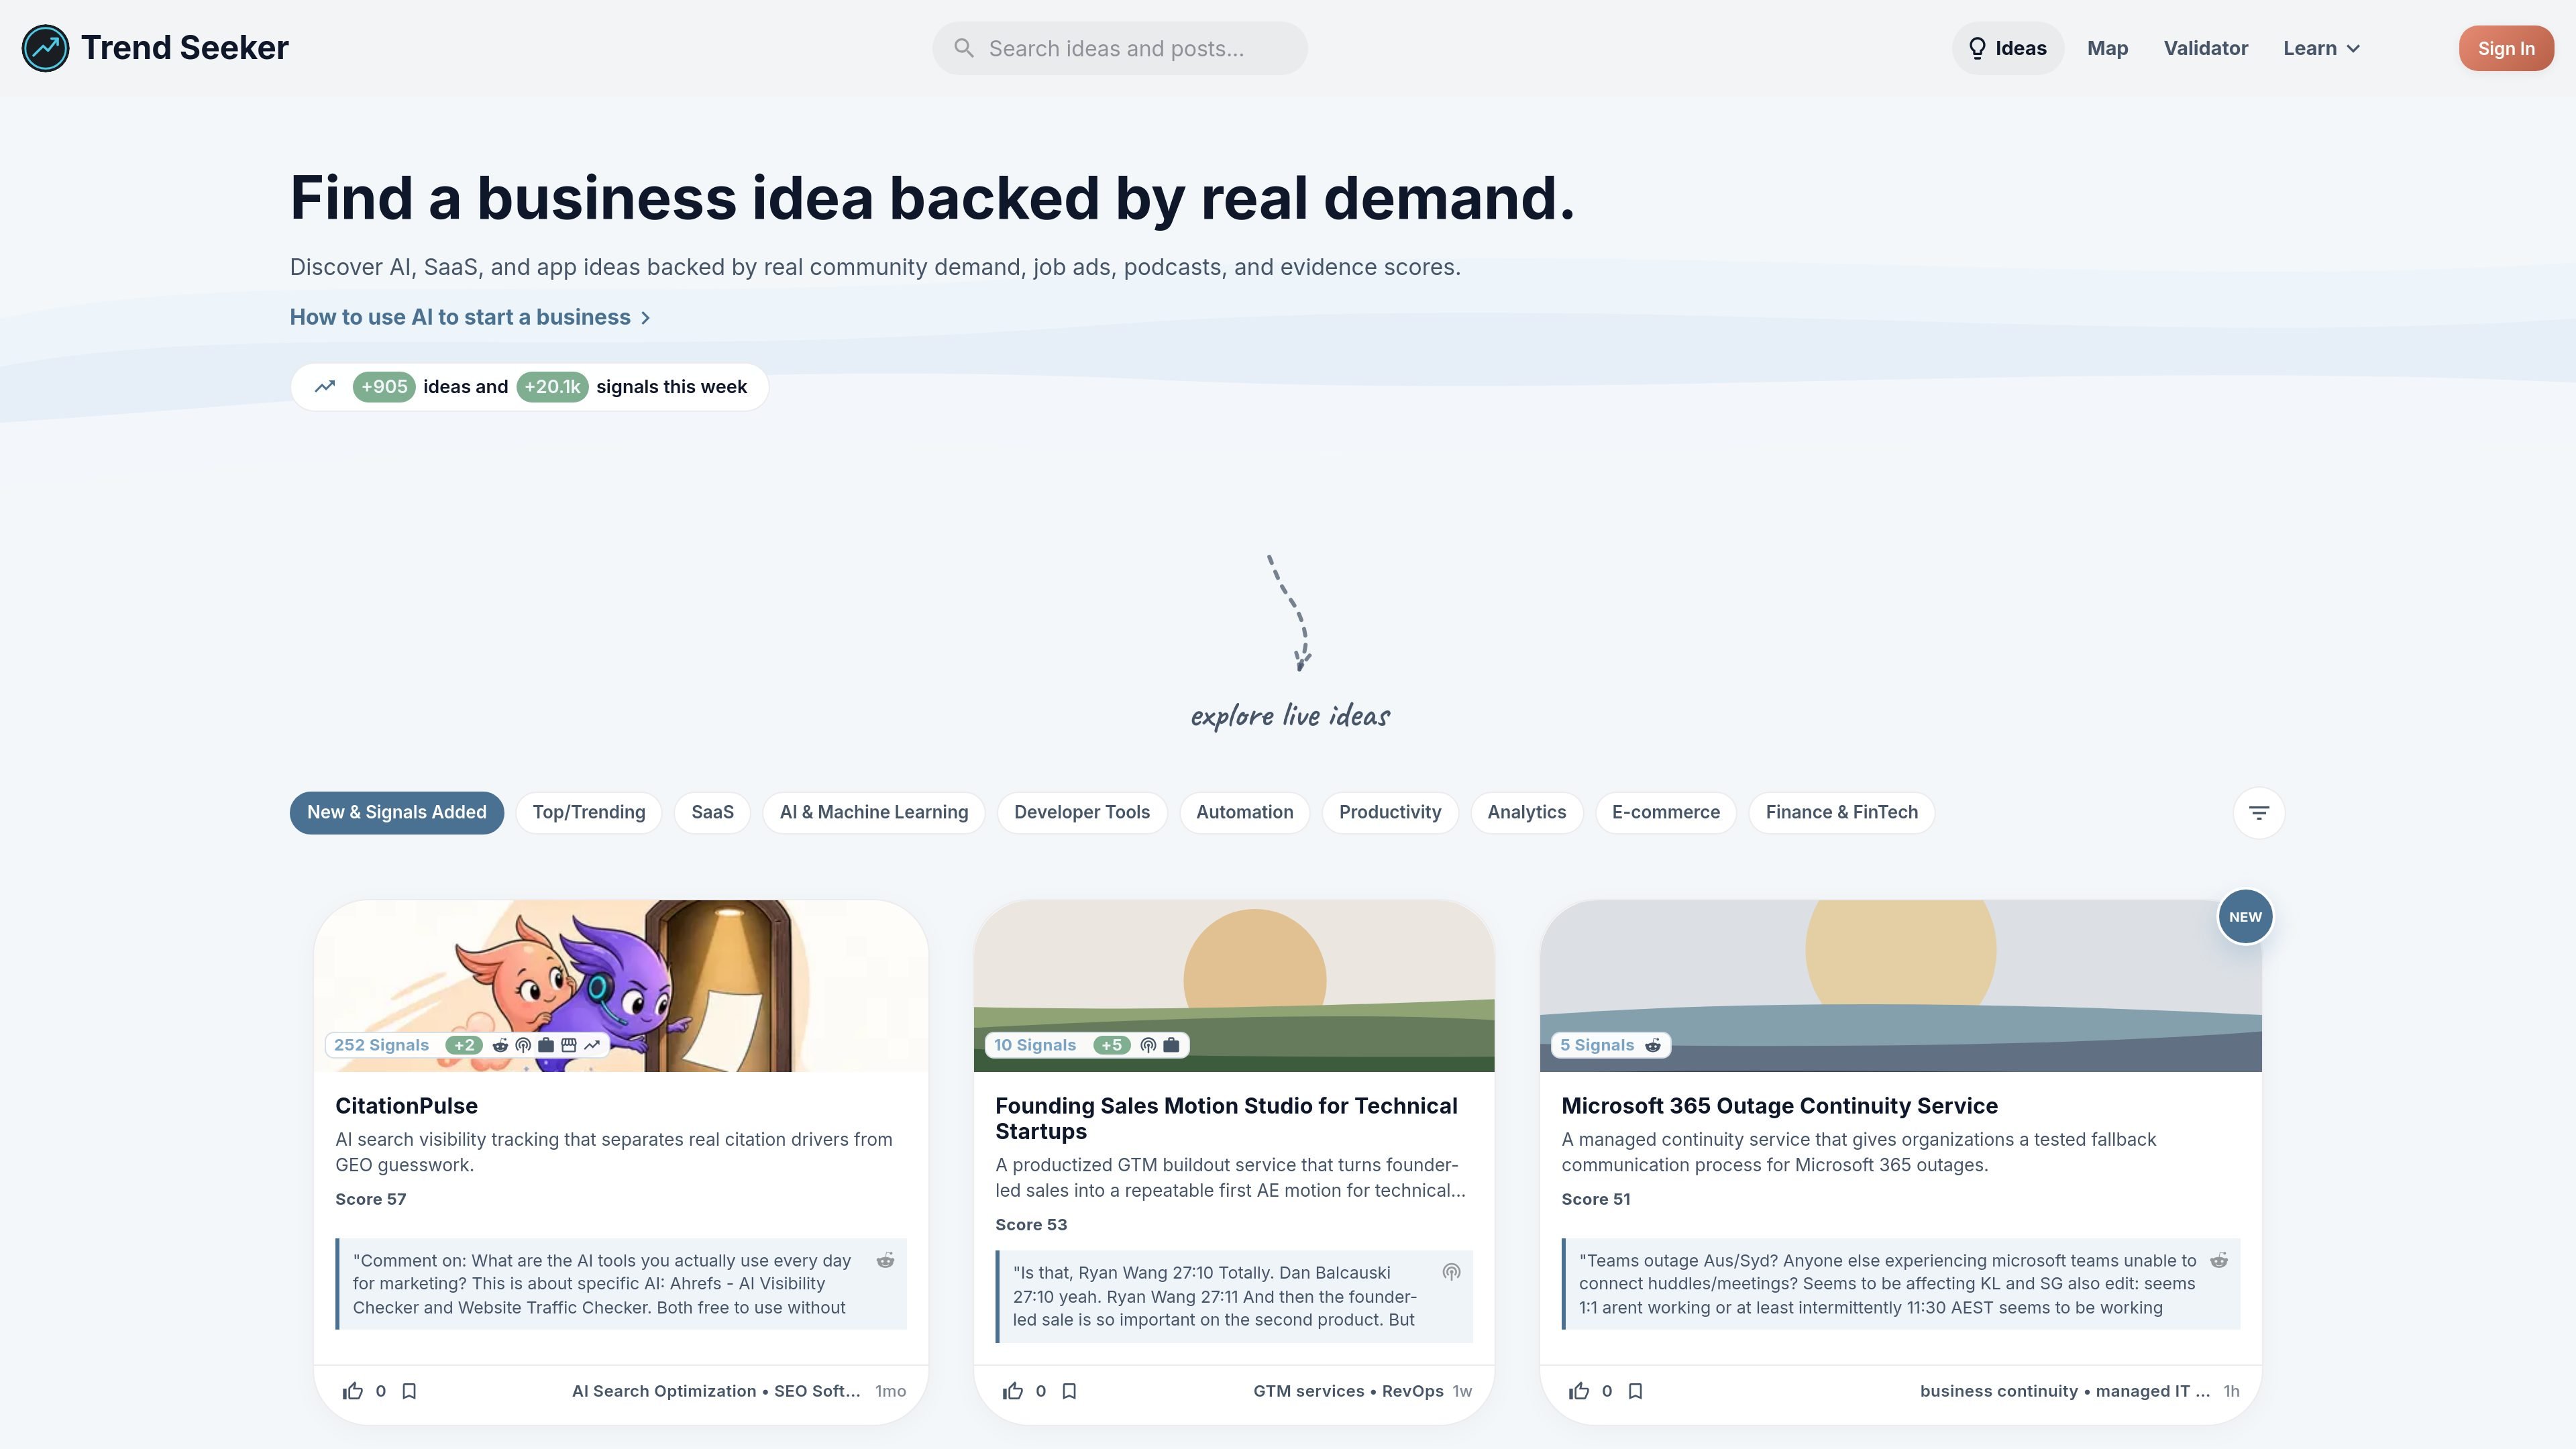
Task: Select the AI & Machine Learning category
Action: point(874,813)
